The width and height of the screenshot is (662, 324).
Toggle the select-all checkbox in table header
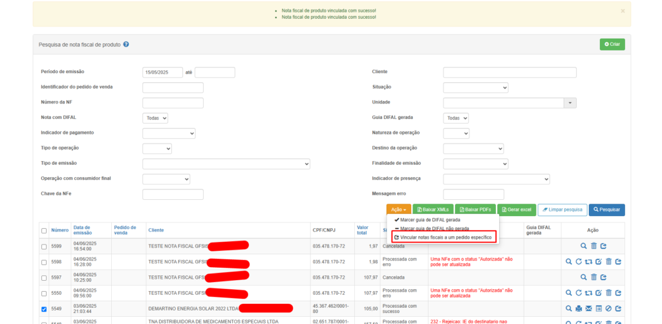click(x=44, y=230)
